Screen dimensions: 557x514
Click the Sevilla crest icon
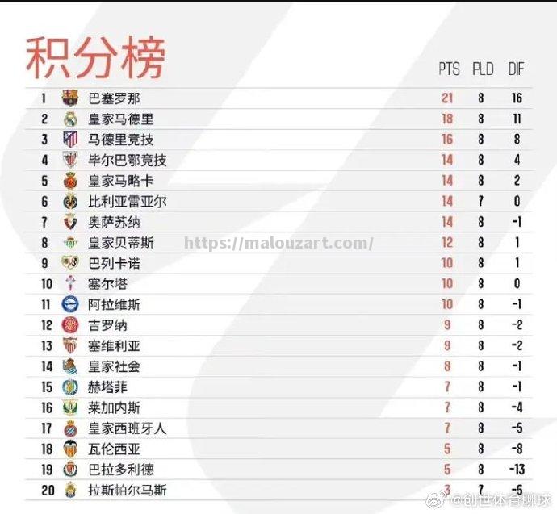pos(70,345)
